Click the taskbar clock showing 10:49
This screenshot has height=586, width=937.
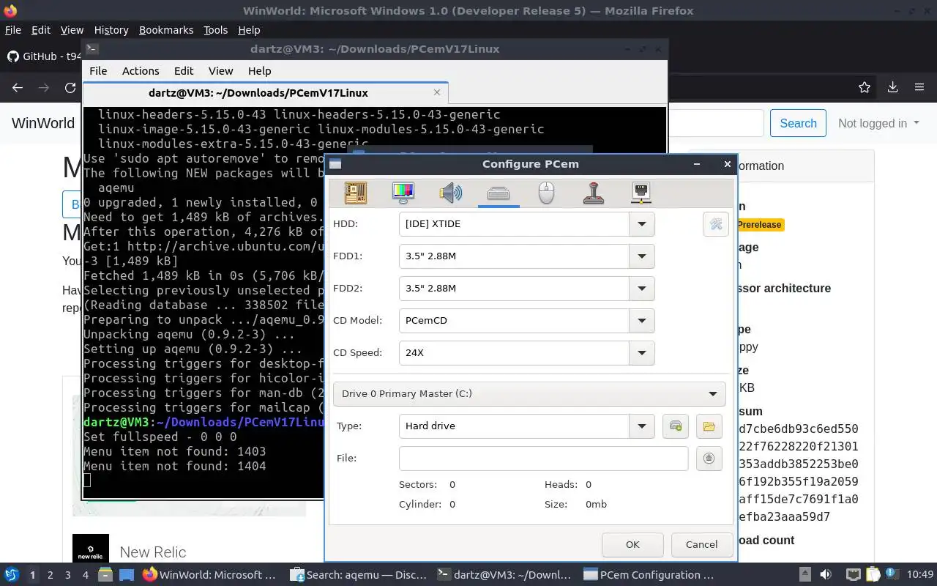coord(920,575)
